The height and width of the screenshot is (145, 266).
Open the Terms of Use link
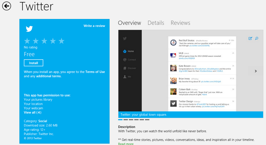pyautogui.click(x=95, y=72)
